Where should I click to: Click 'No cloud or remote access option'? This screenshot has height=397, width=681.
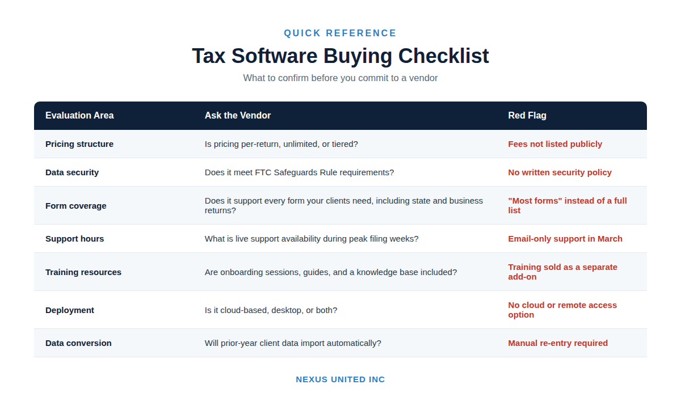pyautogui.click(x=562, y=310)
